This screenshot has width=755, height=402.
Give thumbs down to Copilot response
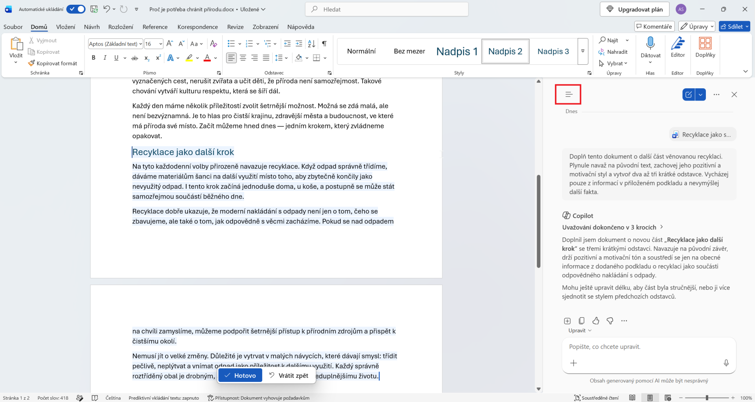coord(610,321)
